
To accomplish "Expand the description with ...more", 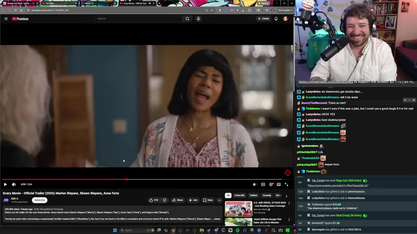I will pyautogui.click(x=217, y=219).
